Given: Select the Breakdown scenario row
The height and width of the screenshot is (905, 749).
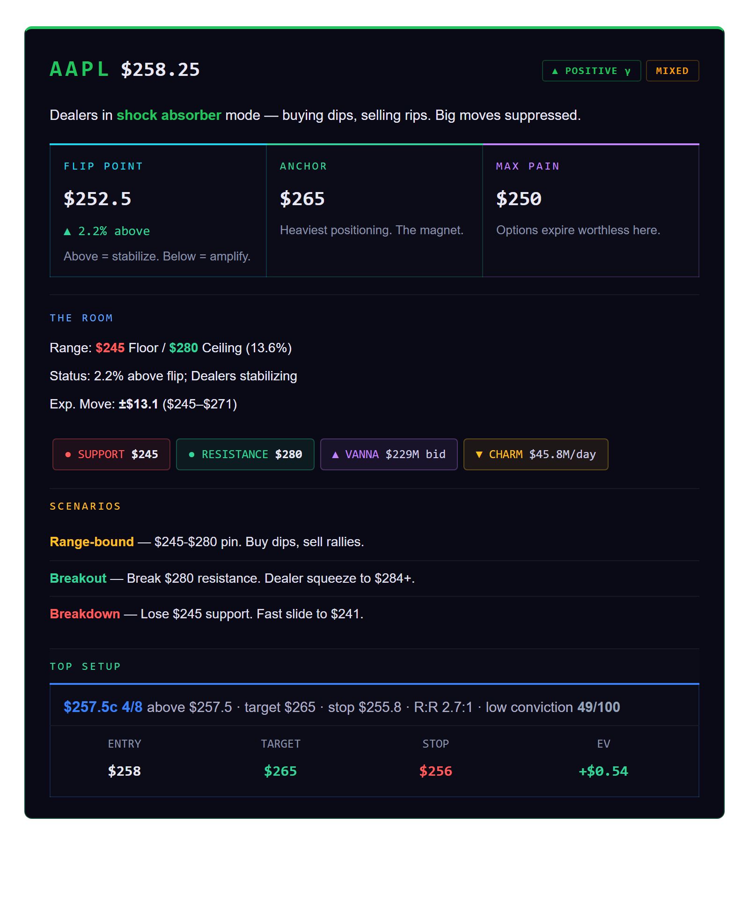Looking at the screenshot, I should tap(374, 614).
